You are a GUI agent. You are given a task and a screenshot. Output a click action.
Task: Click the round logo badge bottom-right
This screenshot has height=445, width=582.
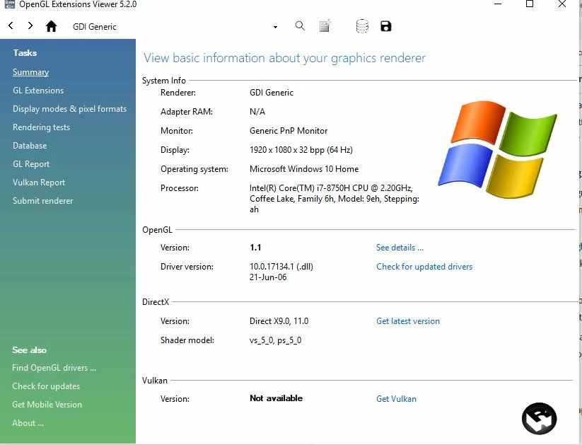click(539, 418)
